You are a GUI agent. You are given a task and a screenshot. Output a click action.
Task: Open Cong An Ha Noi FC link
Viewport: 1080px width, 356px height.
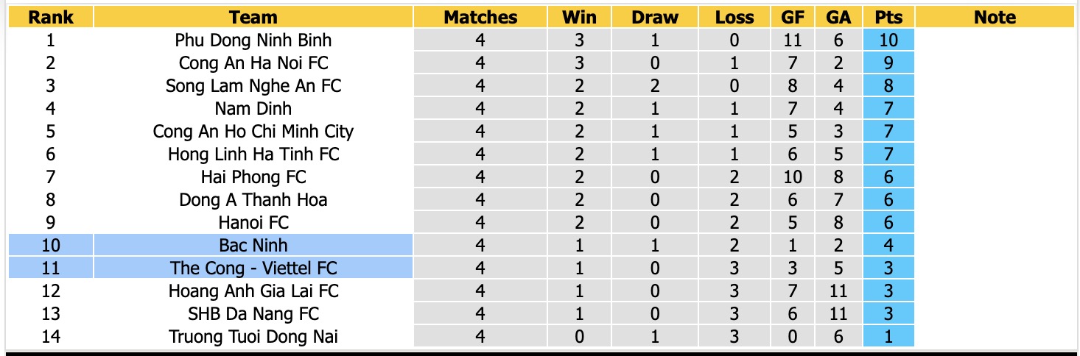coord(253,63)
